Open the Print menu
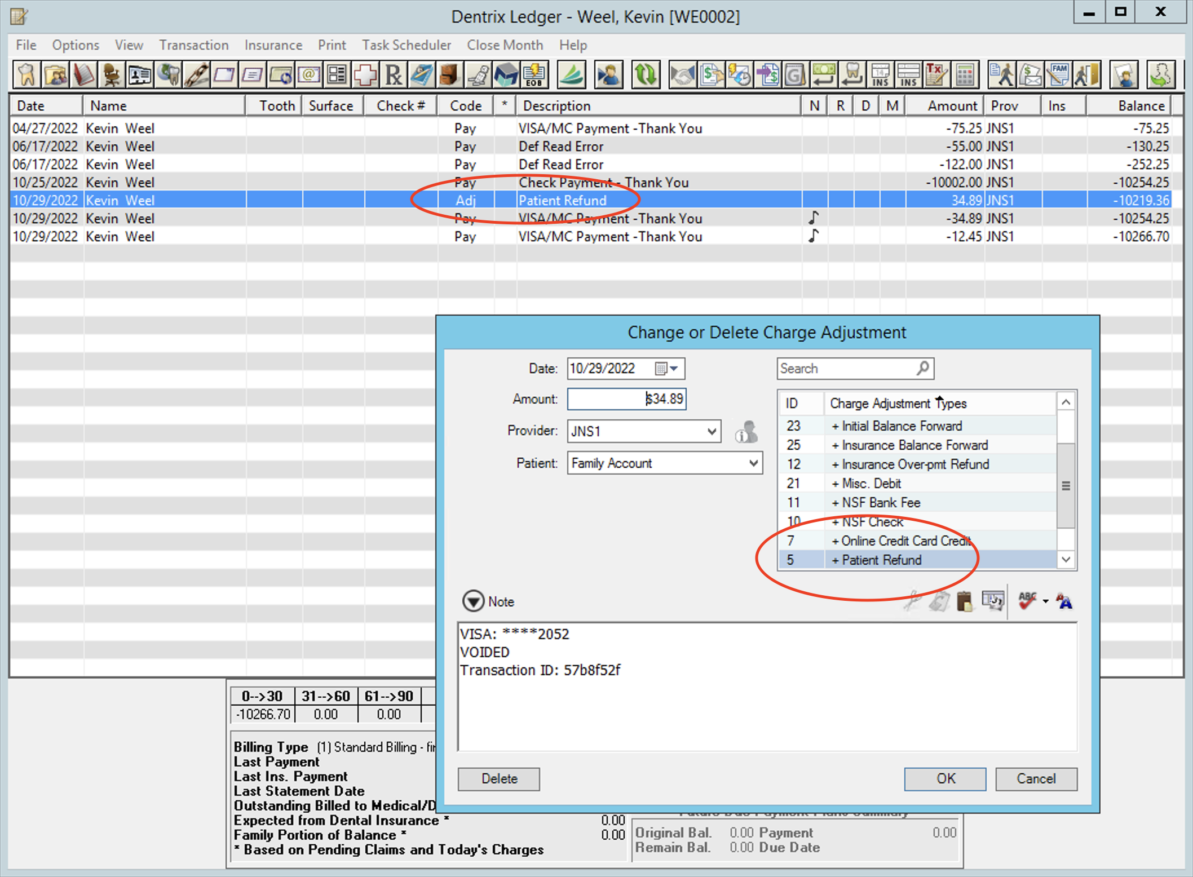1193x877 pixels. [332, 45]
